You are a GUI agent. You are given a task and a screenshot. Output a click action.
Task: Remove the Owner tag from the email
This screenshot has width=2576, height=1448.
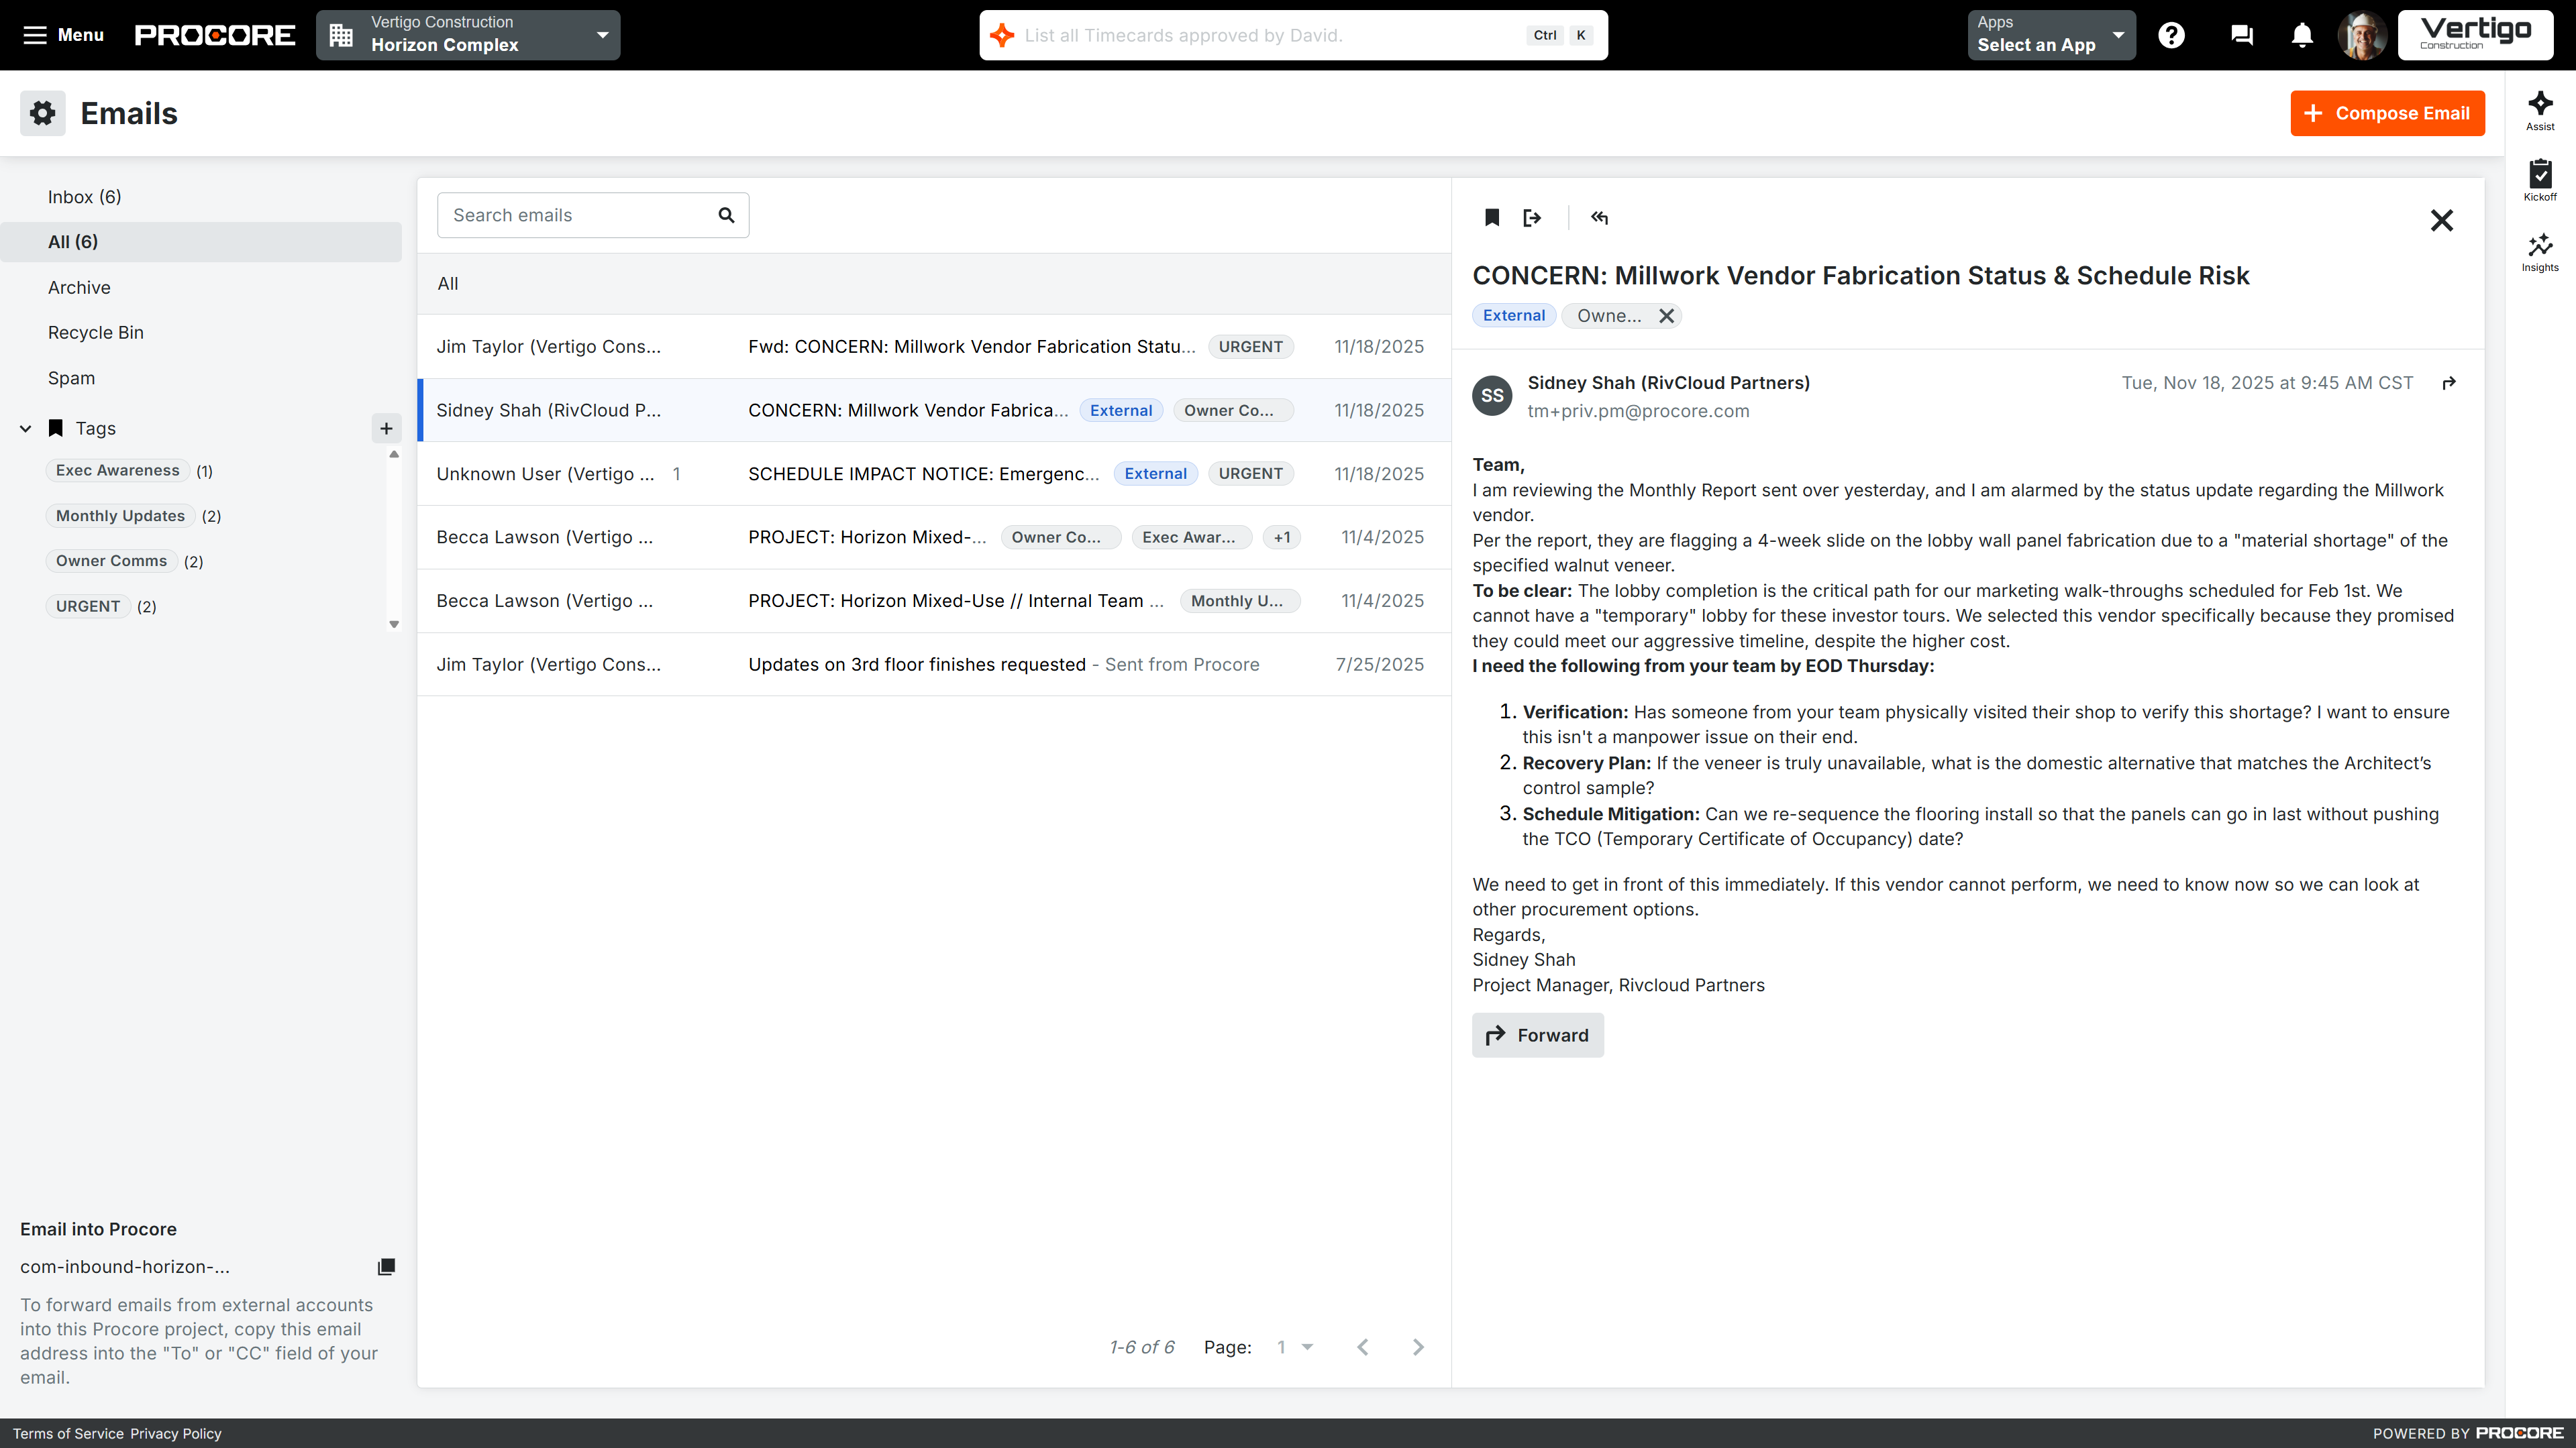tap(1666, 316)
